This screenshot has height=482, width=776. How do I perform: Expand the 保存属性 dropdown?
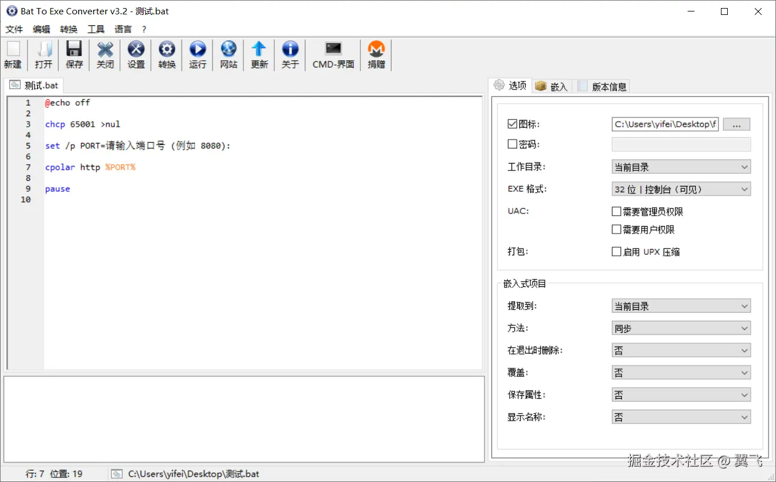point(681,395)
